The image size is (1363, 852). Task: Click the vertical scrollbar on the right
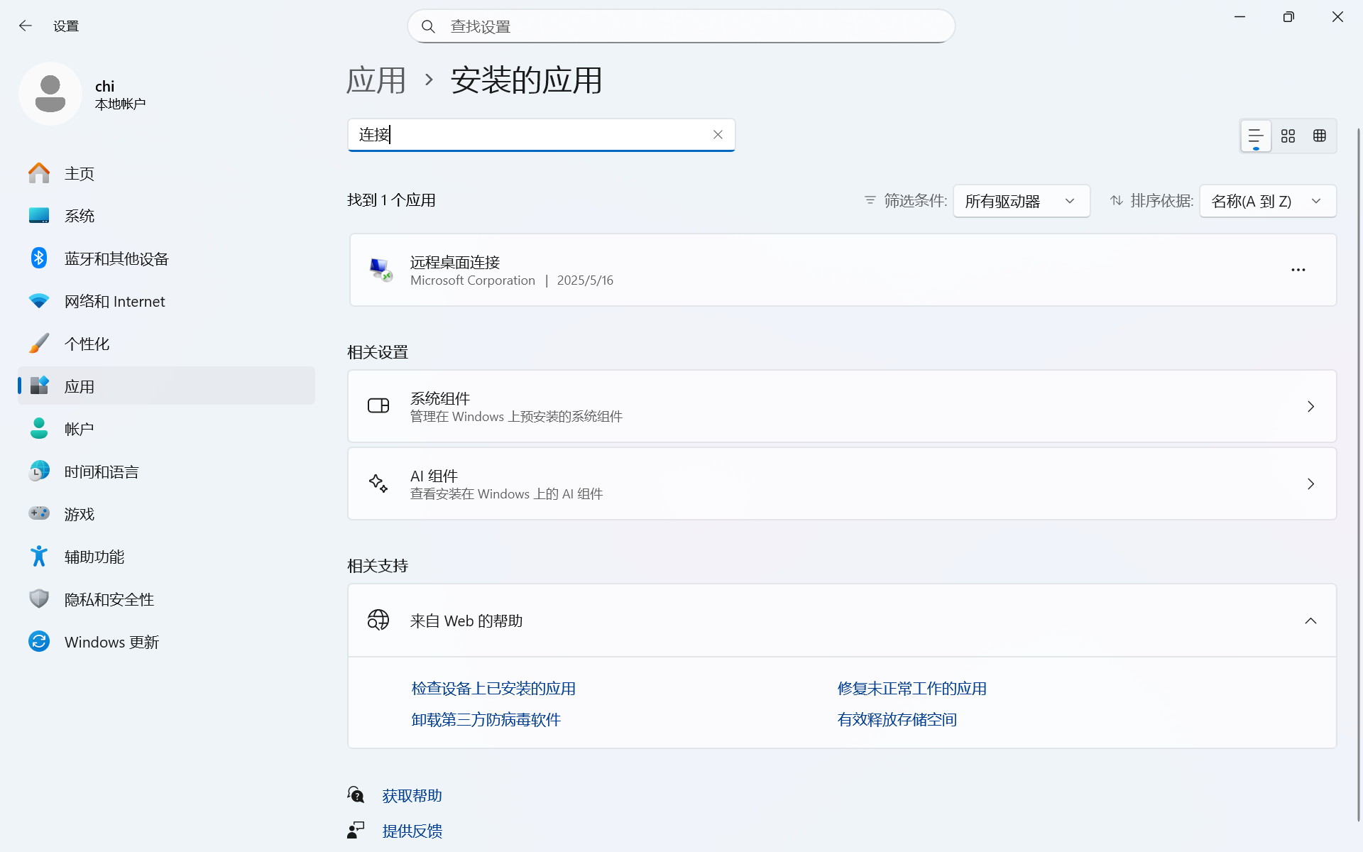[x=1359, y=474]
